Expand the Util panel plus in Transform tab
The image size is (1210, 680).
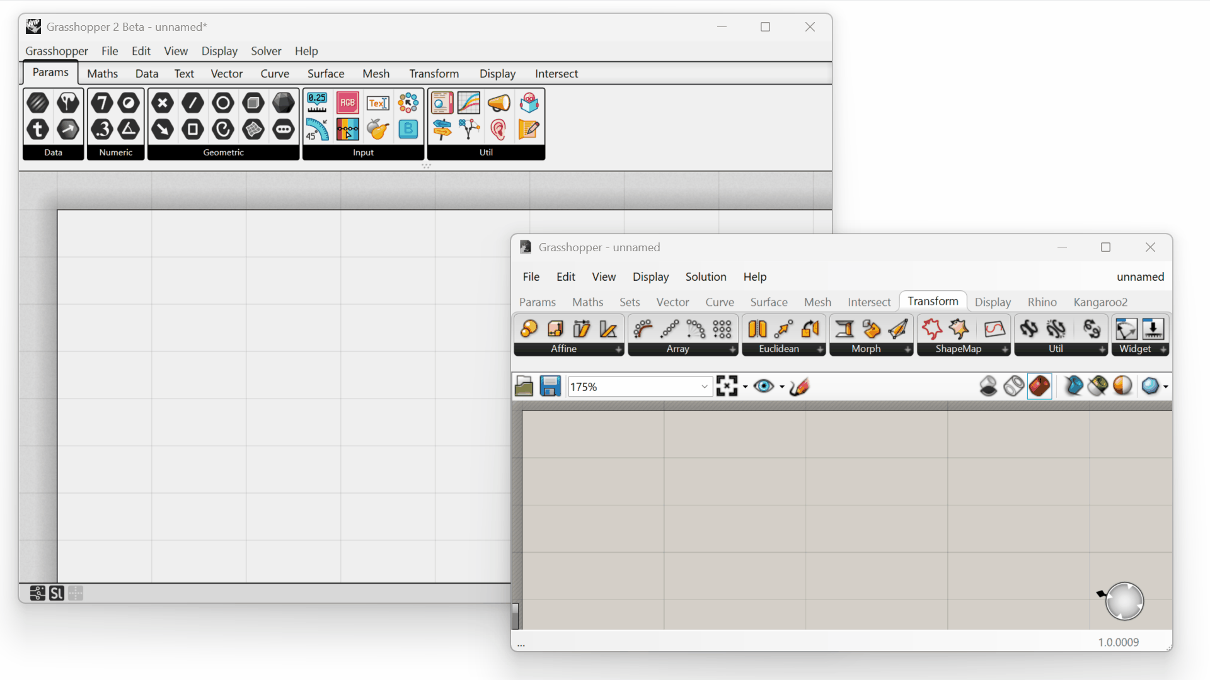[x=1102, y=349]
